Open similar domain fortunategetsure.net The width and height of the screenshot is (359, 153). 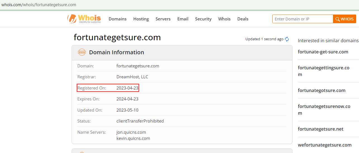coord(320,129)
